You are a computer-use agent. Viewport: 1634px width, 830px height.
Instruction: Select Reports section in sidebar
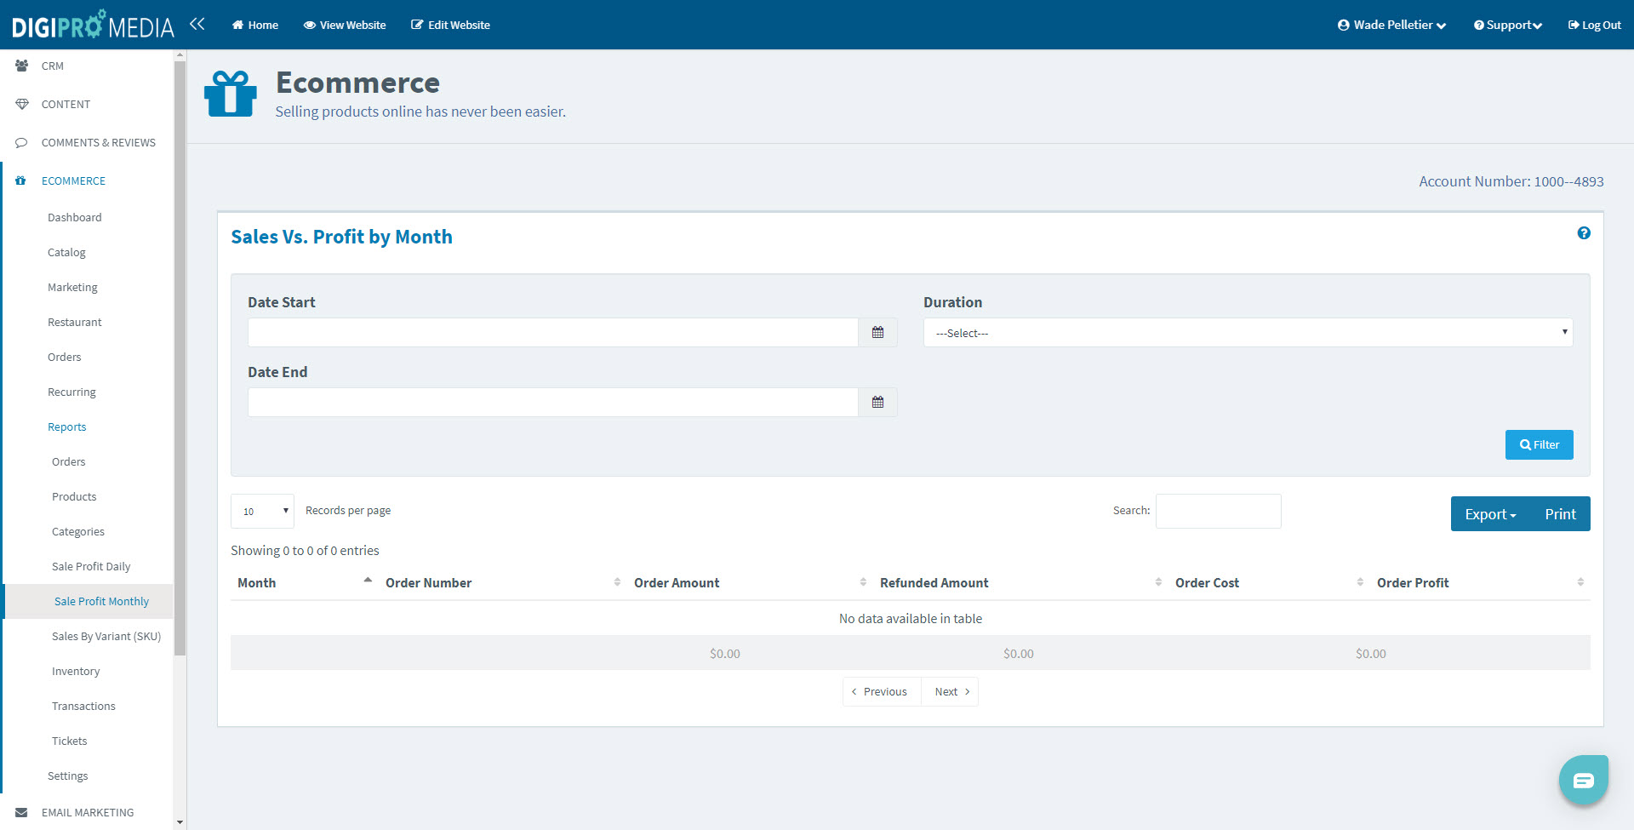[67, 427]
